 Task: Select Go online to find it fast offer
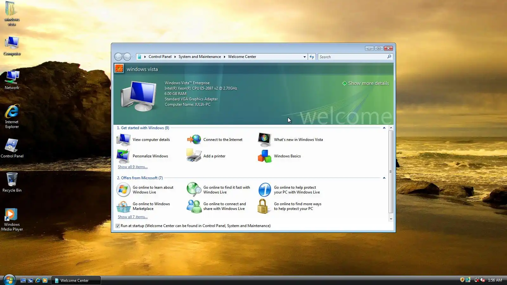point(218,190)
